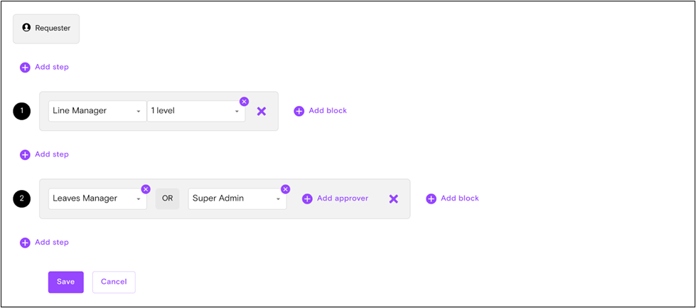Save the approval workflow
696x308 pixels.
pos(65,282)
